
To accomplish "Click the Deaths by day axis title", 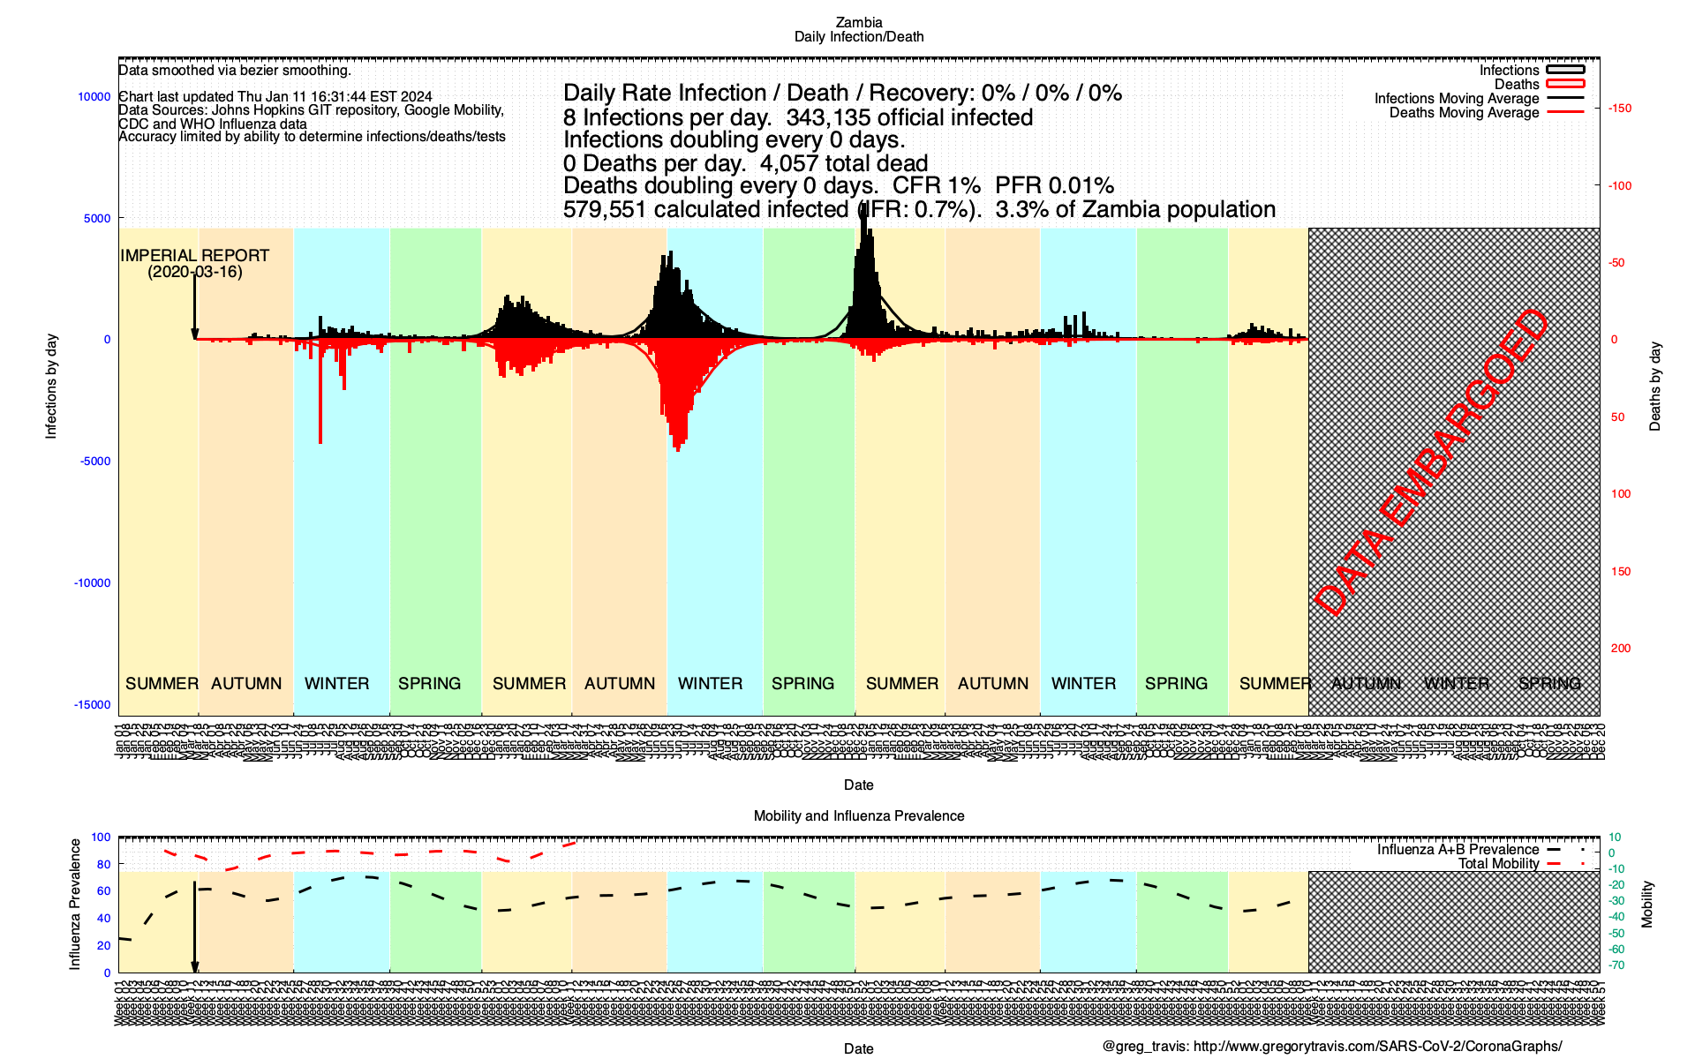I will [1654, 387].
